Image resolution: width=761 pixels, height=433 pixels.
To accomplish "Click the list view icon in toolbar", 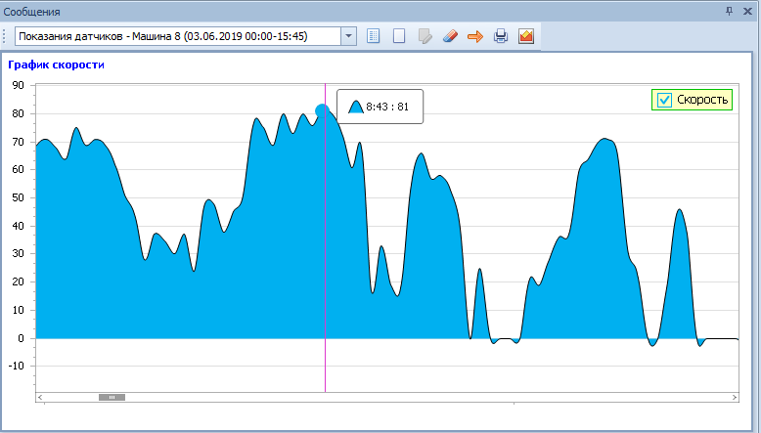I will click(373, 36).
